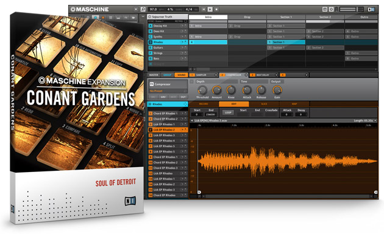Click the search magnifier icon in header
Image resolution: width=384 pixels, height=234 pixels.
(x=143, y=9)
